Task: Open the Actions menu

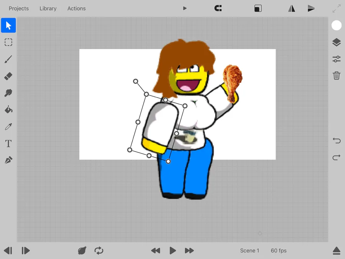Action: tap(77, 8)
